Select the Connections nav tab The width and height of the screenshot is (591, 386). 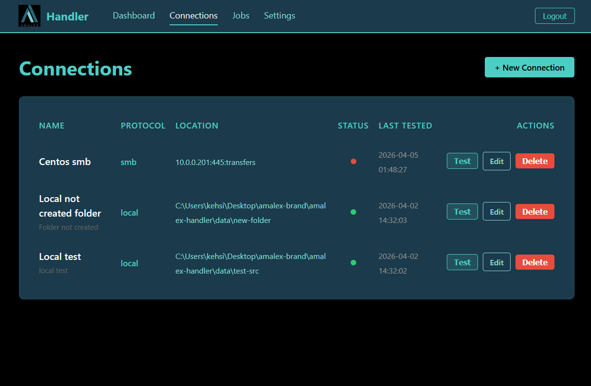tap(193, 16)
